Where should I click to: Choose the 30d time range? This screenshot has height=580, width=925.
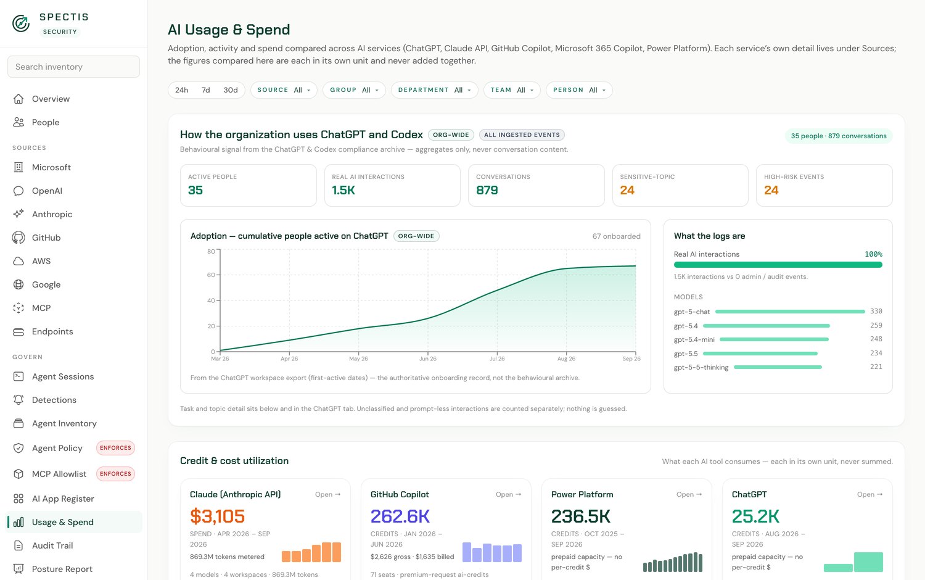click(231, 90)
